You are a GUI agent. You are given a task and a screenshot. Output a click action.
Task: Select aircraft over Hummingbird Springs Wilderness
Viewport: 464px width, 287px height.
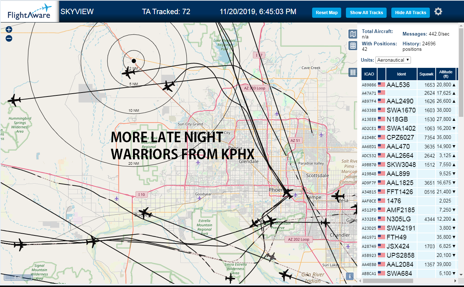(x=14, y=100)
